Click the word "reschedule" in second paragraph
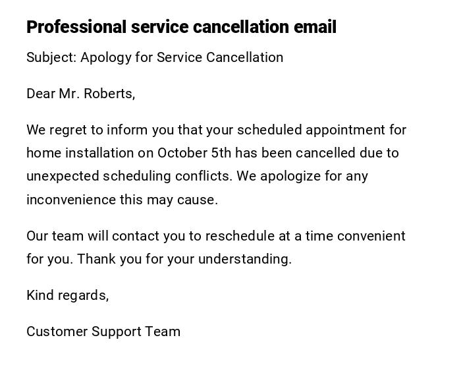Image resolution: width=461 pixels, height=373 pixels. 238,236
